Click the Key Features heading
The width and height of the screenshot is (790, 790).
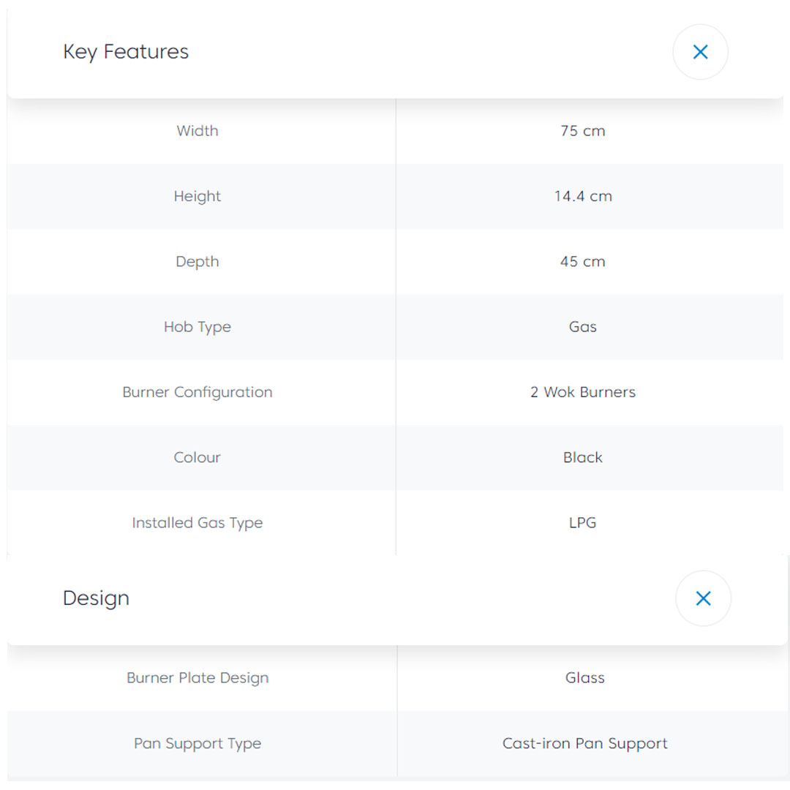(x=126, y=52)
